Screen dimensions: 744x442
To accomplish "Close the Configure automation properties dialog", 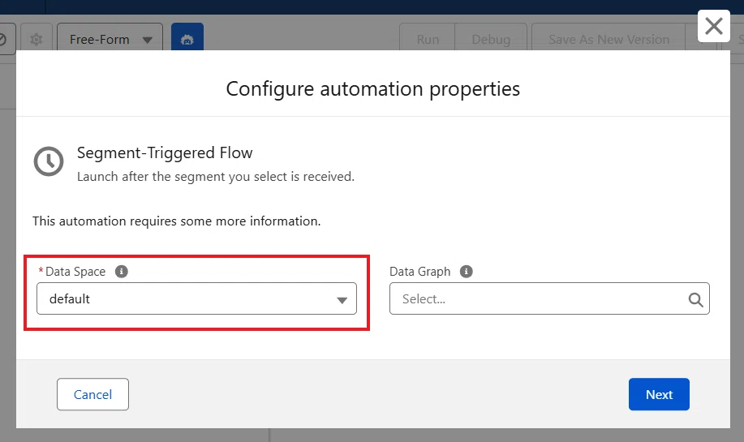I will [x=714, y=26].
